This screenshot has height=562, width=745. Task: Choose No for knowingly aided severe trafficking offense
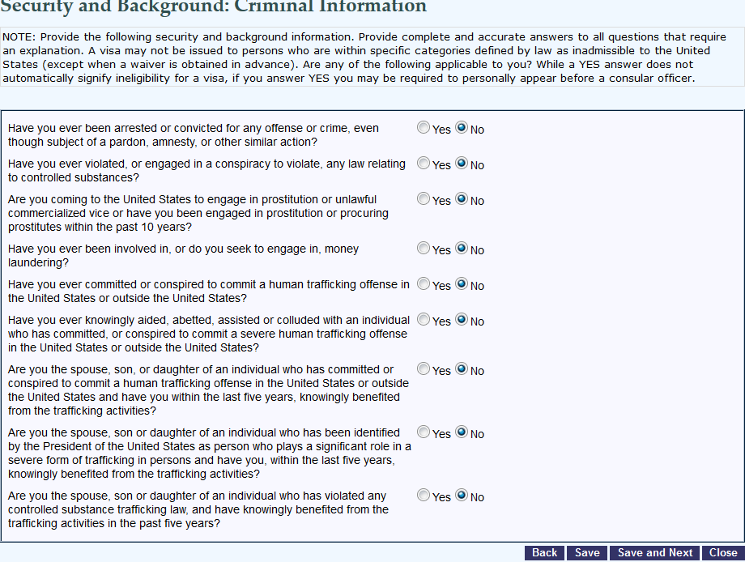tap(462, 320)
